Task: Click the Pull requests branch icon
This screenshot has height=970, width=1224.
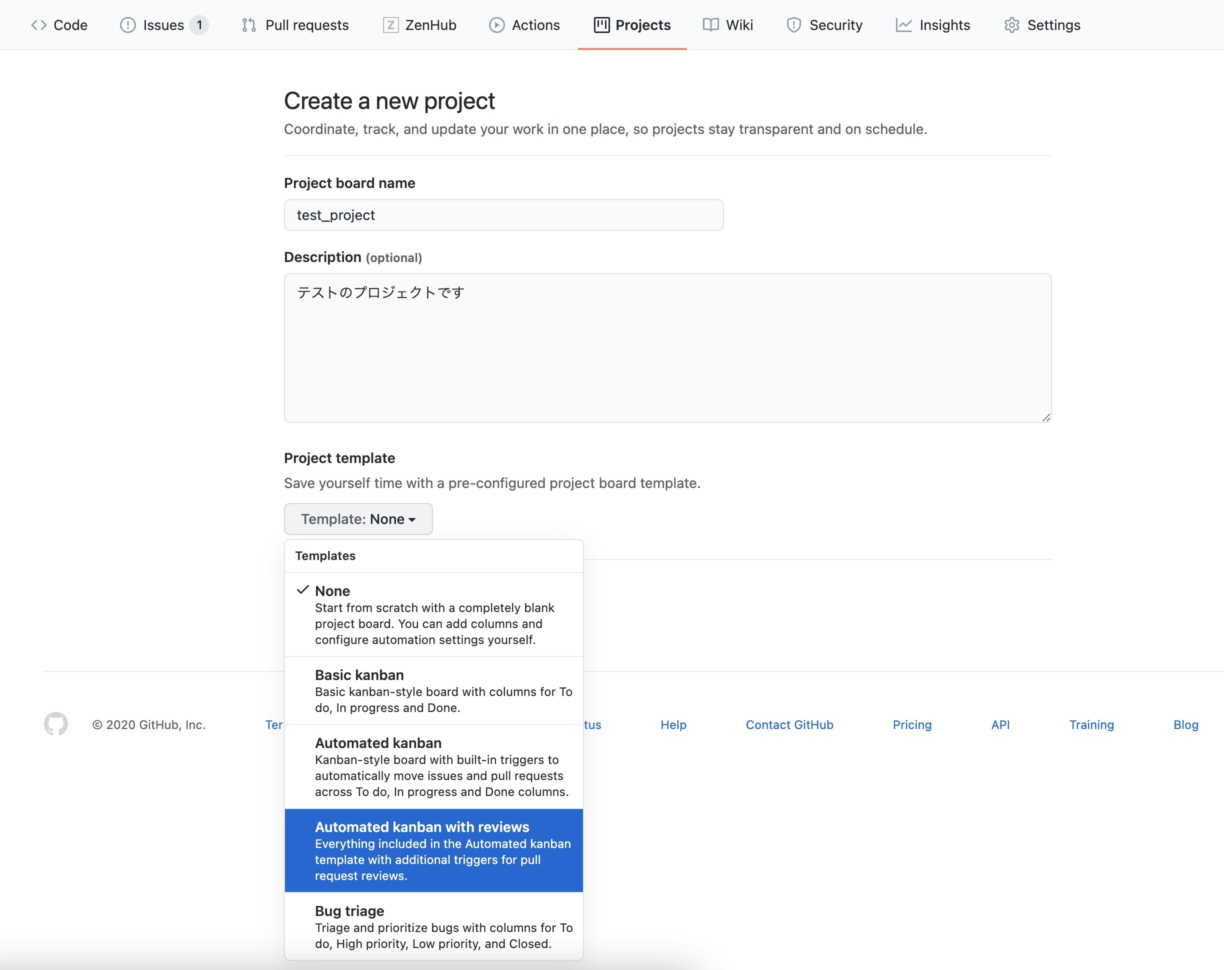Action: coord(248,25)
